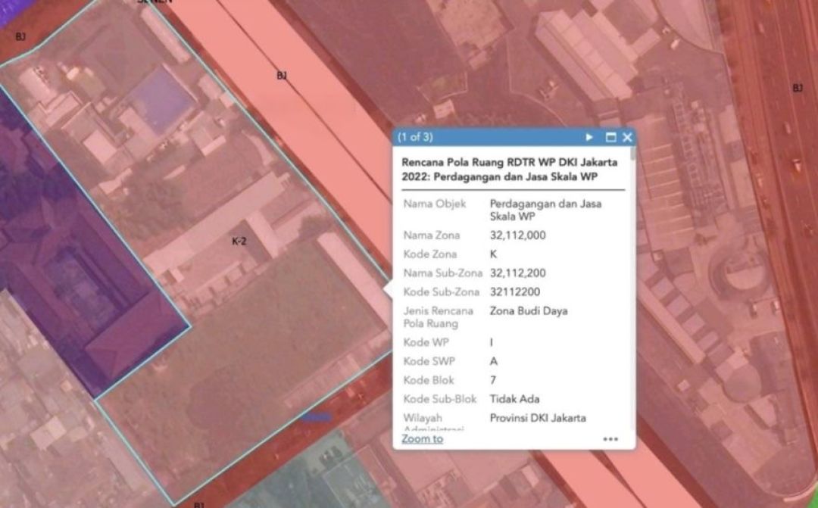Click the Tidak Ada sub-blok value
This screenshot has width=818, height=508.
(x=514, y=399)
